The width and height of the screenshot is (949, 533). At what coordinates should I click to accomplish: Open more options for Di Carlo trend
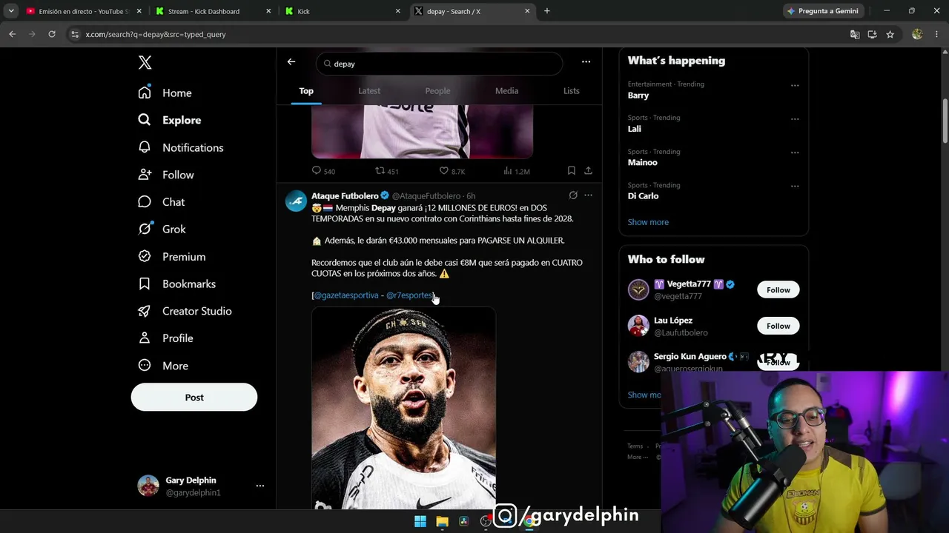795,187
